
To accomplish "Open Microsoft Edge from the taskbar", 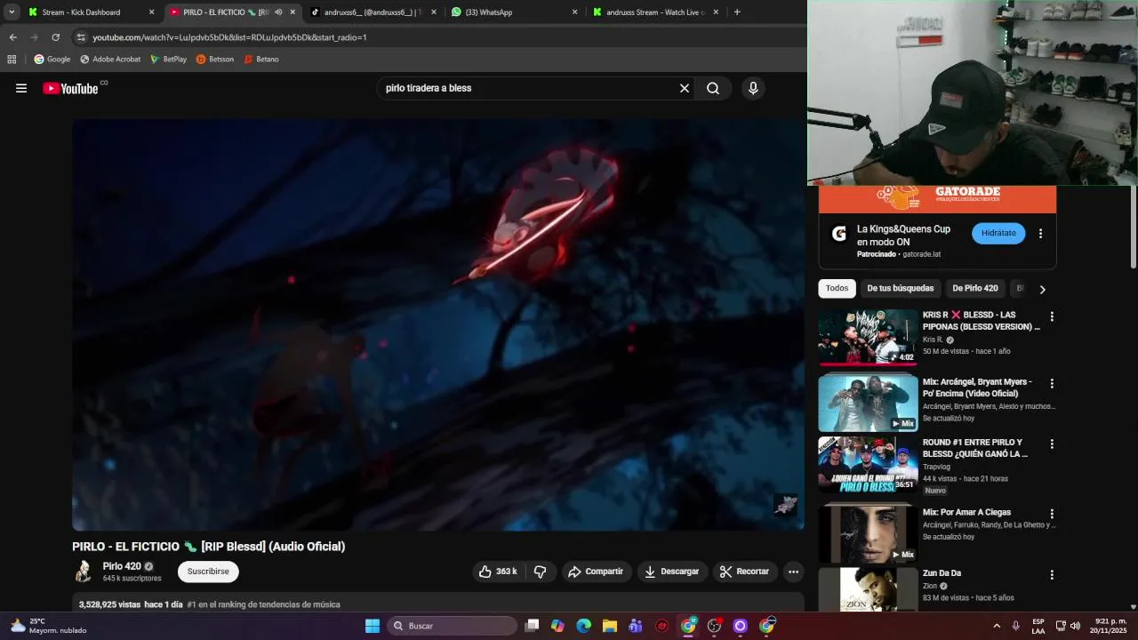I will click(x=583, y=626).
